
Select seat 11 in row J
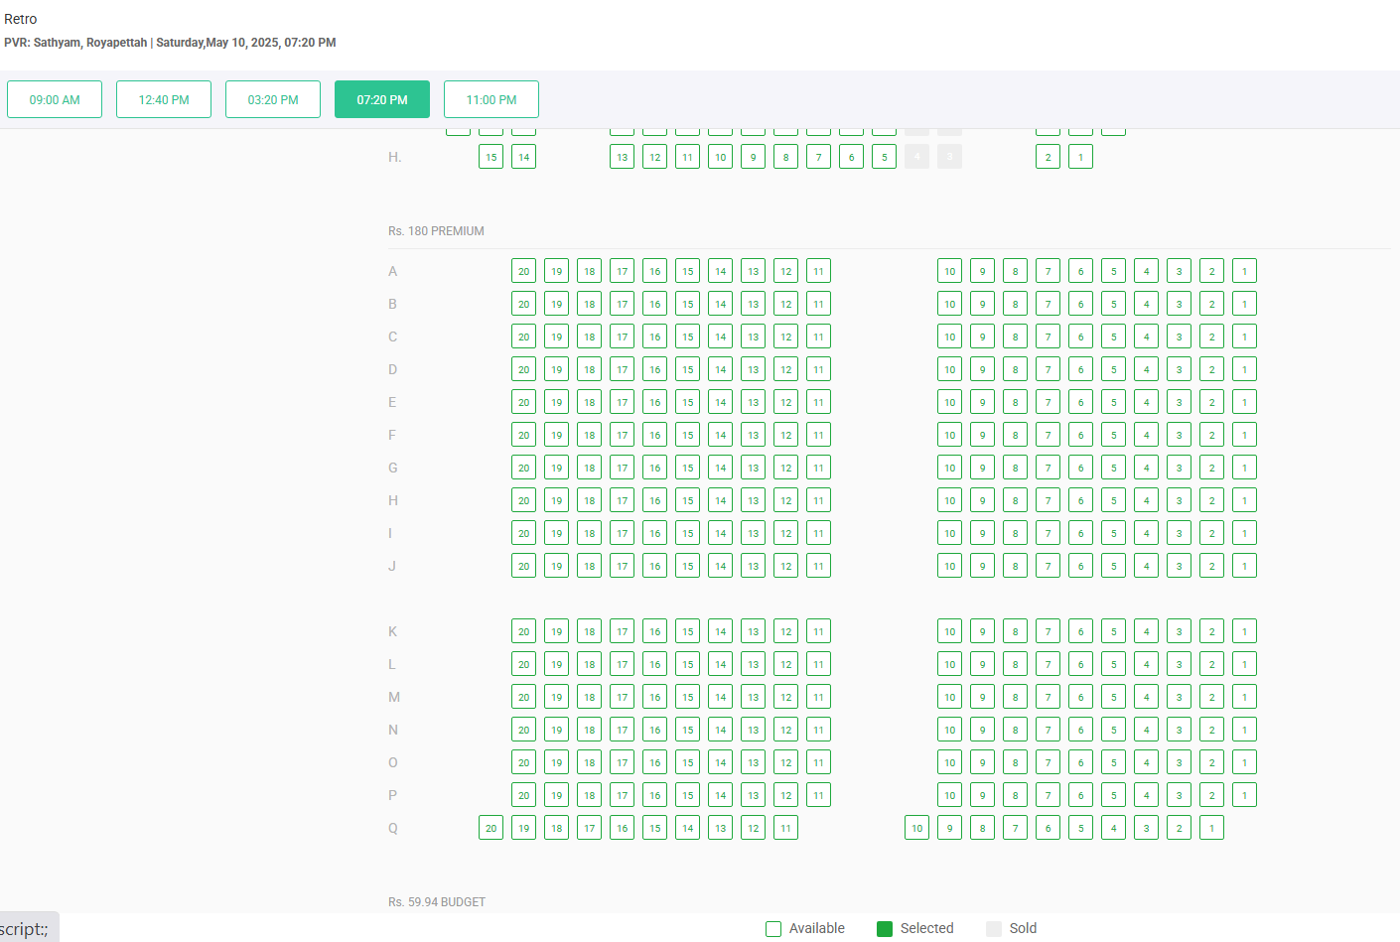pos(818,566)
